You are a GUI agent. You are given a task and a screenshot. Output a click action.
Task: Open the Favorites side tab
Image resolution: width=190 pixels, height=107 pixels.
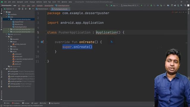[x=1, y=84]
